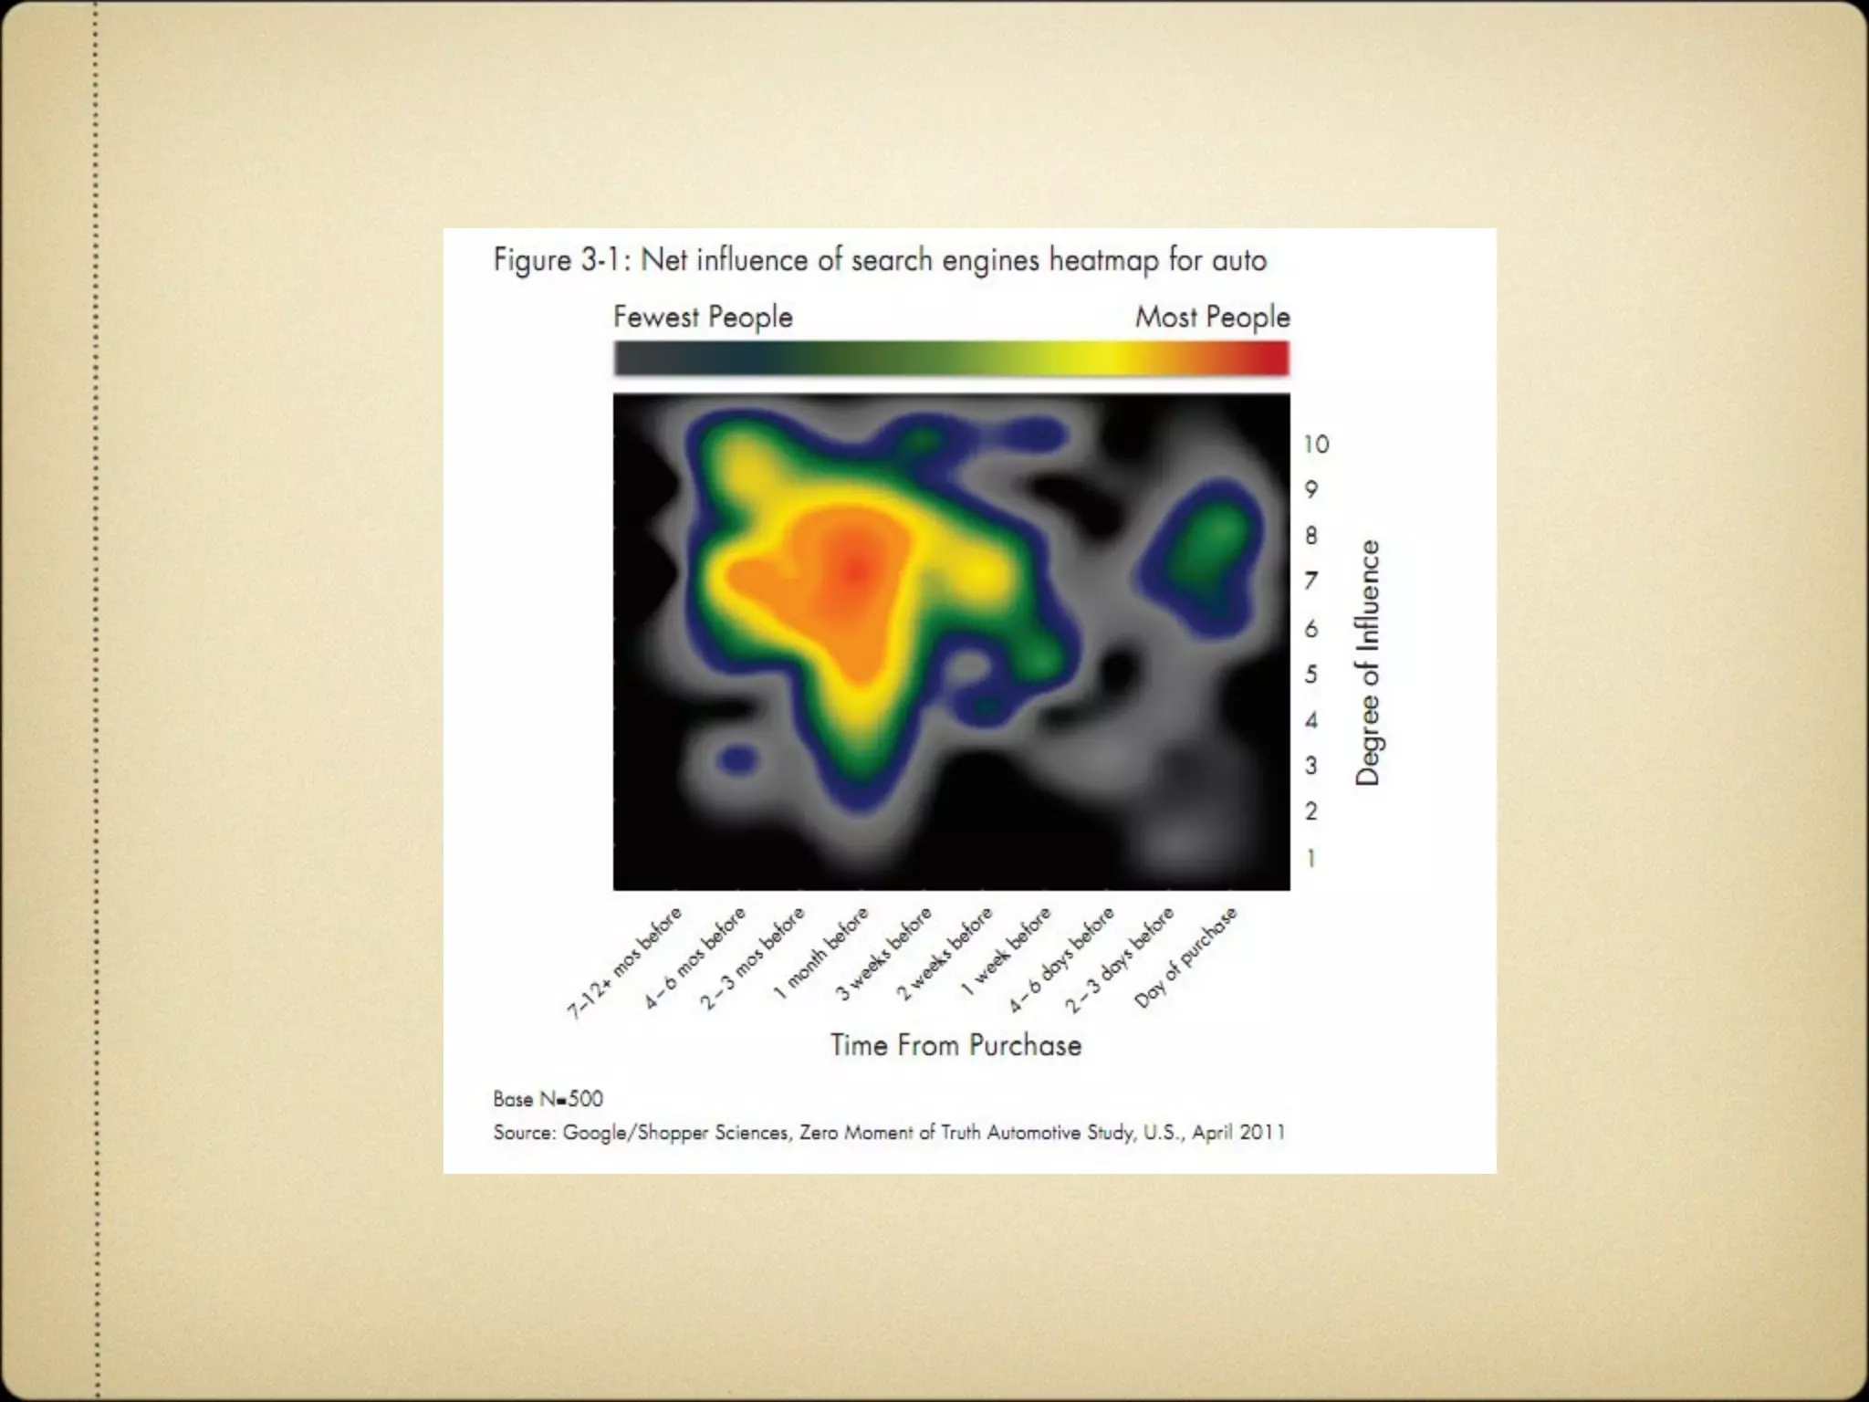
Task: Click the 'Degree of Influence' axis title
Action: click(1367, 663)
